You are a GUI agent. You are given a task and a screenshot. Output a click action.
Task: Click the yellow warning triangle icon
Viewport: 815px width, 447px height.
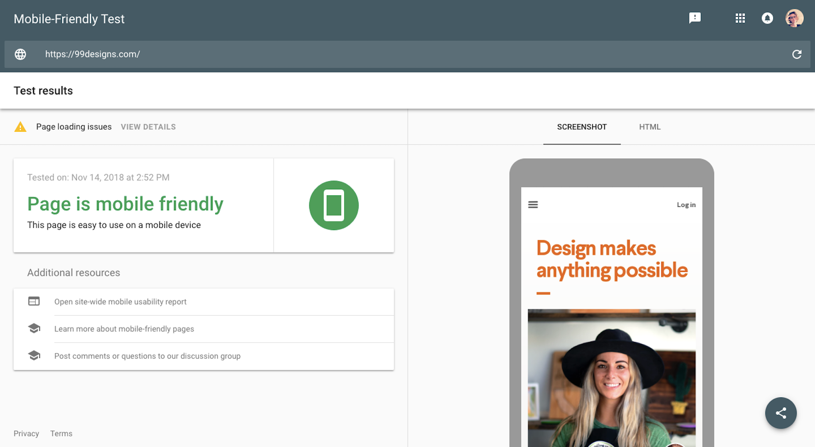(20, 127)
